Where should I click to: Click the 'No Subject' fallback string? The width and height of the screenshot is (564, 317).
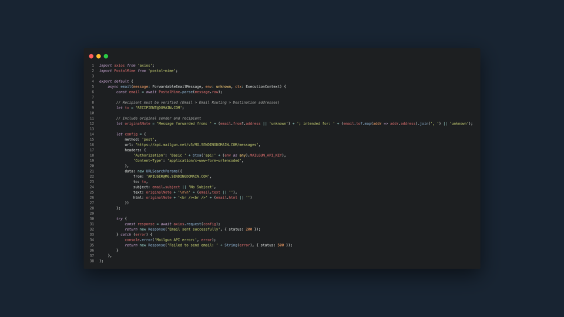pos(201,187)
